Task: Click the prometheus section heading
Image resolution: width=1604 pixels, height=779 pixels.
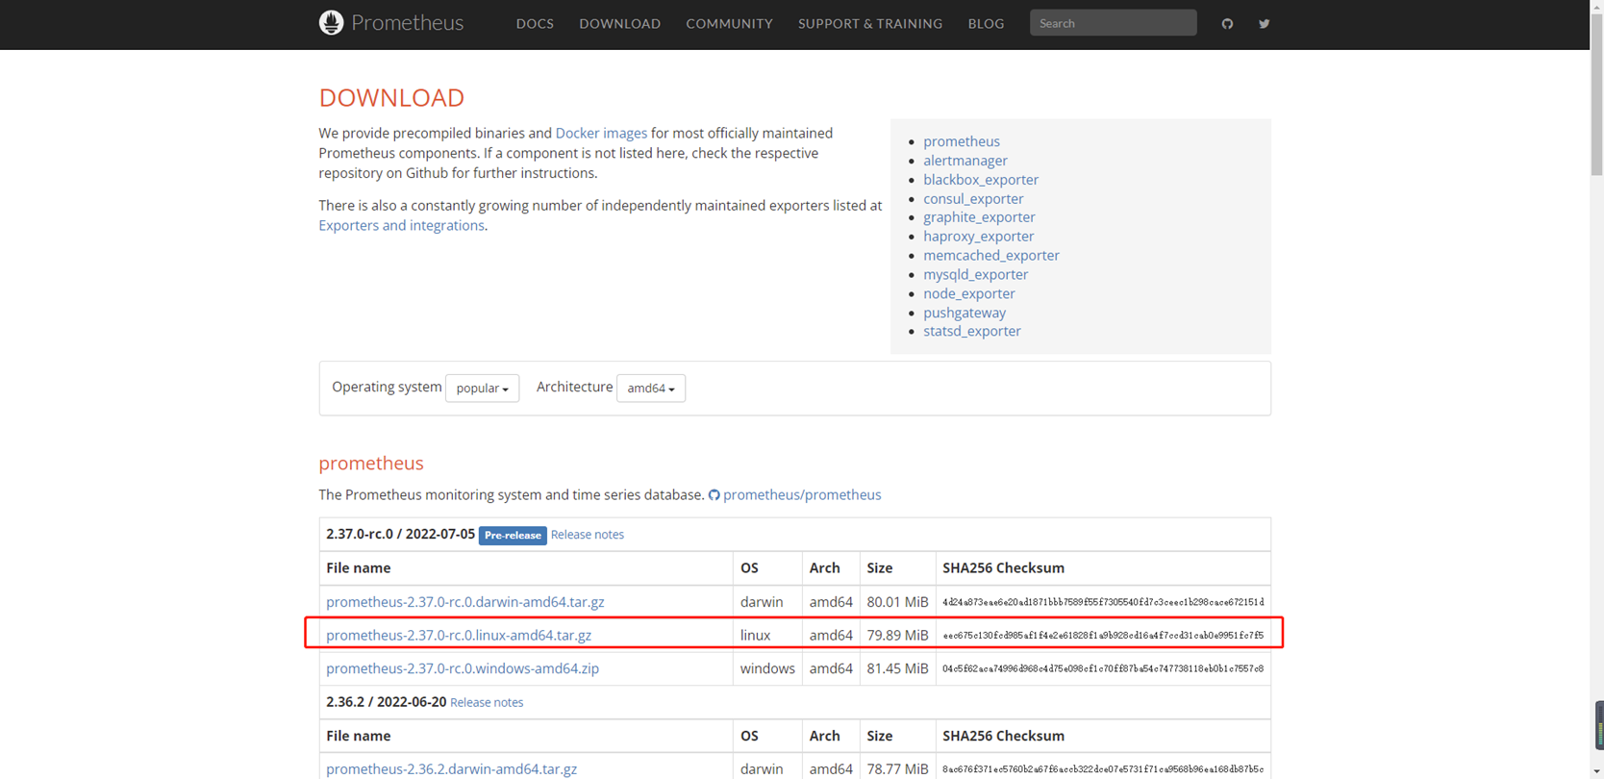Action: pyautogui.click(x=371, y=463)
